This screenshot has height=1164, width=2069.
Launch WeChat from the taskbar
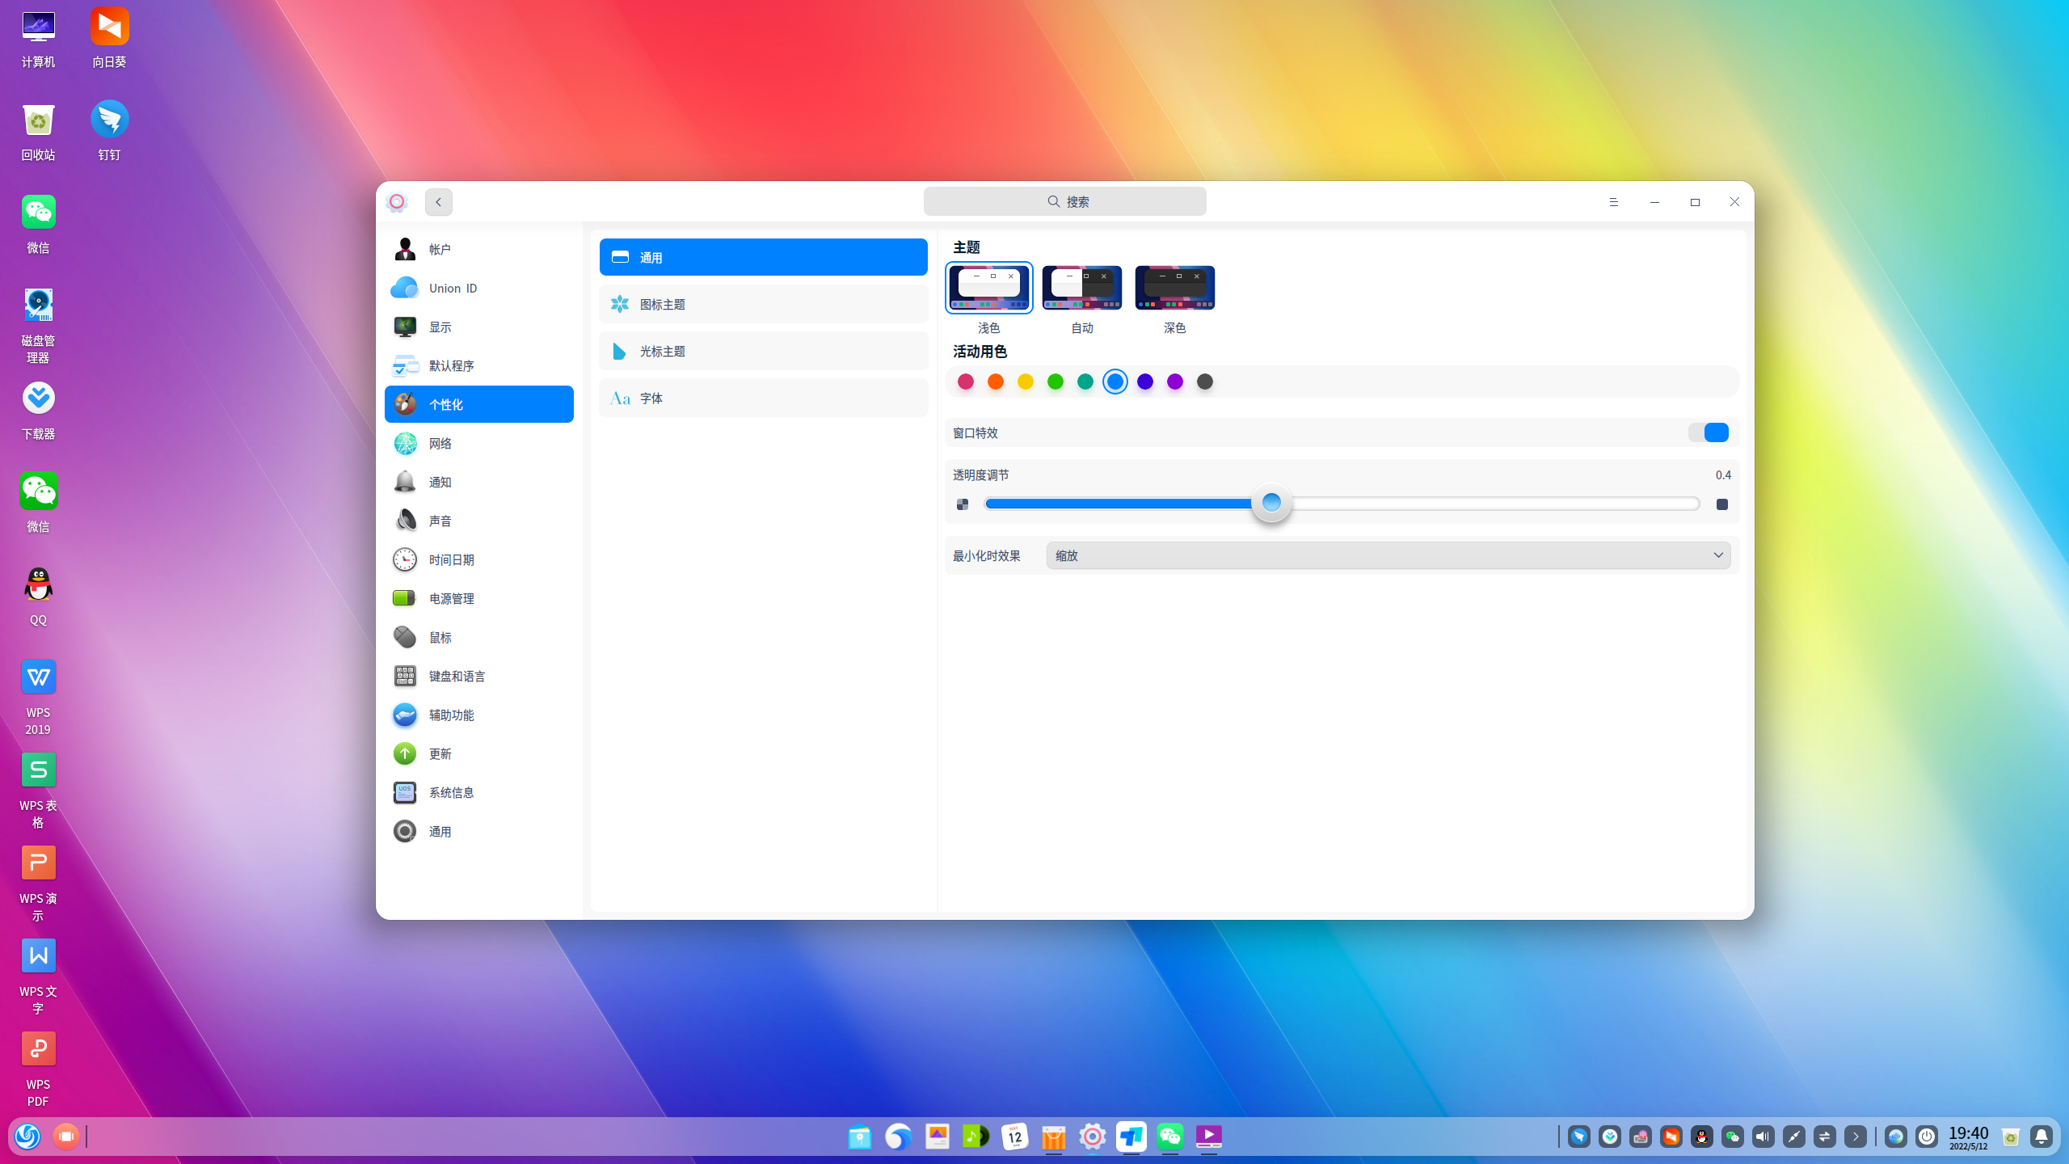pos(1169,1137)
